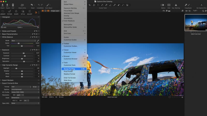Open the Readout Format submenu
207x116 pixels.
pyautogui.click(x=74, y=74)
